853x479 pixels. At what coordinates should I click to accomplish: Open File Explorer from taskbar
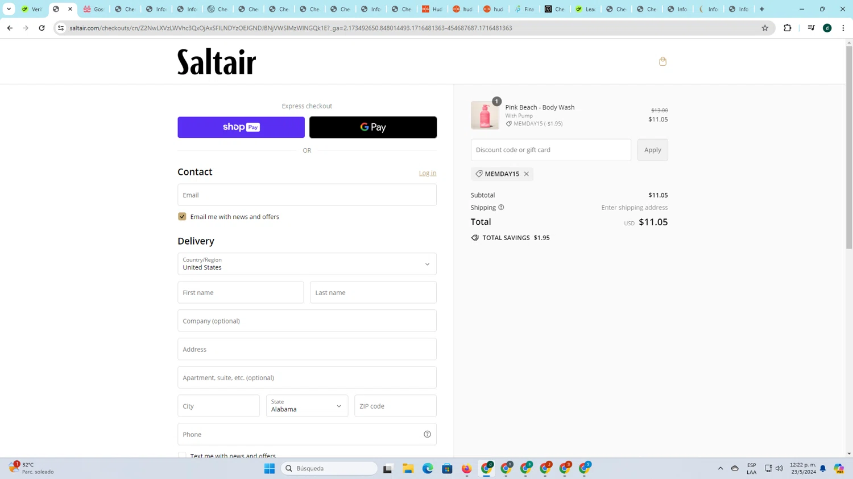tap(408, 468)
